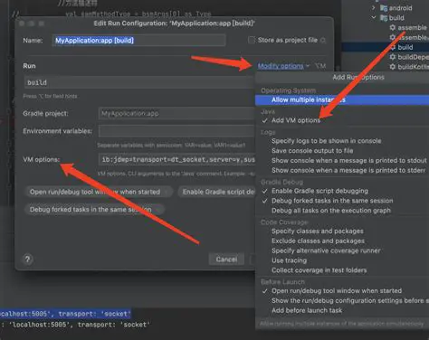Click the Cancel button
Viewport: 429px width, 340px height.
226,260
